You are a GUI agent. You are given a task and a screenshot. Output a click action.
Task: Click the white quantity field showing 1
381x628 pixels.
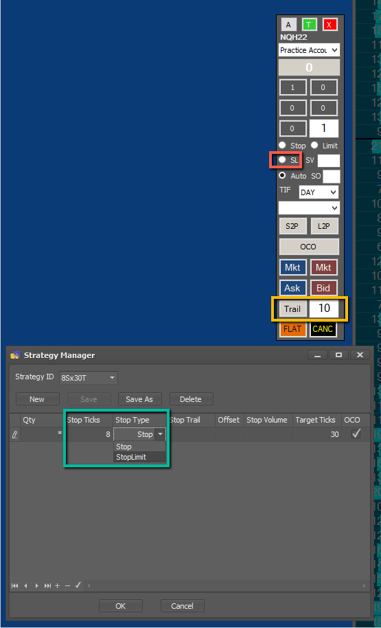click(x=324, y=128)
